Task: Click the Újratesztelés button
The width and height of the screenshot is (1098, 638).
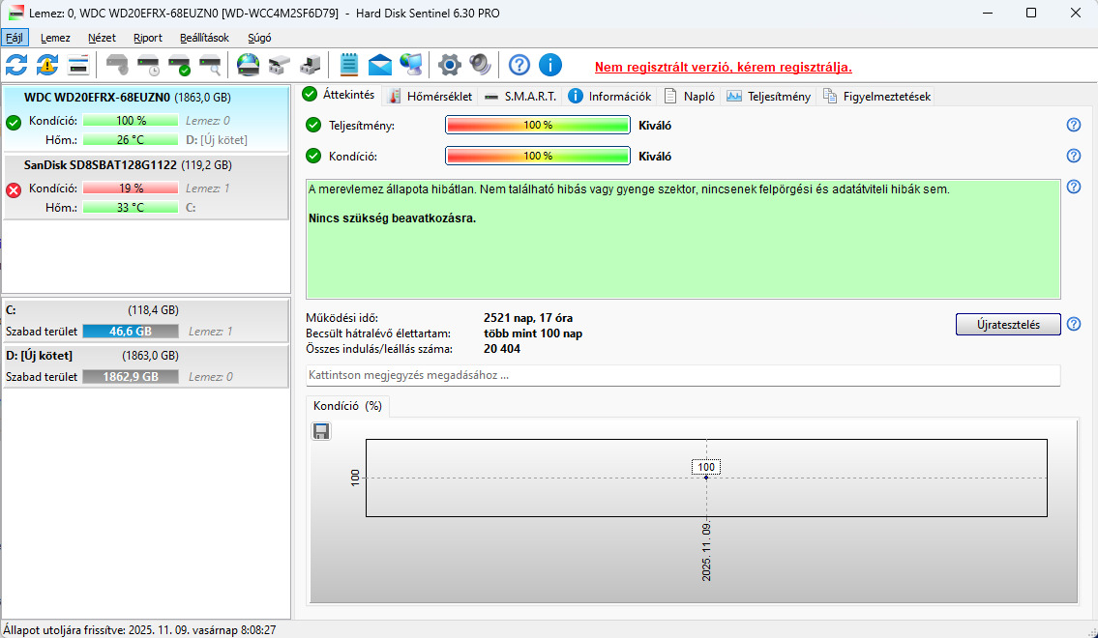Action: pos(1008,324)
